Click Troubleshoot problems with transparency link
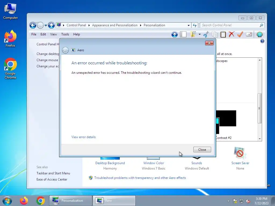The width and height of the screenshot is (275, 206). 140,178
